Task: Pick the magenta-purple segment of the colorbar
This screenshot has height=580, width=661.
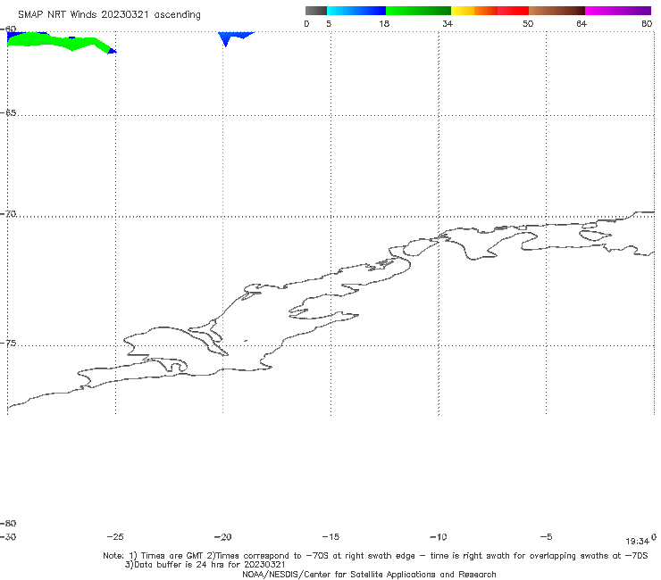Action: click(x=618, y=11)
